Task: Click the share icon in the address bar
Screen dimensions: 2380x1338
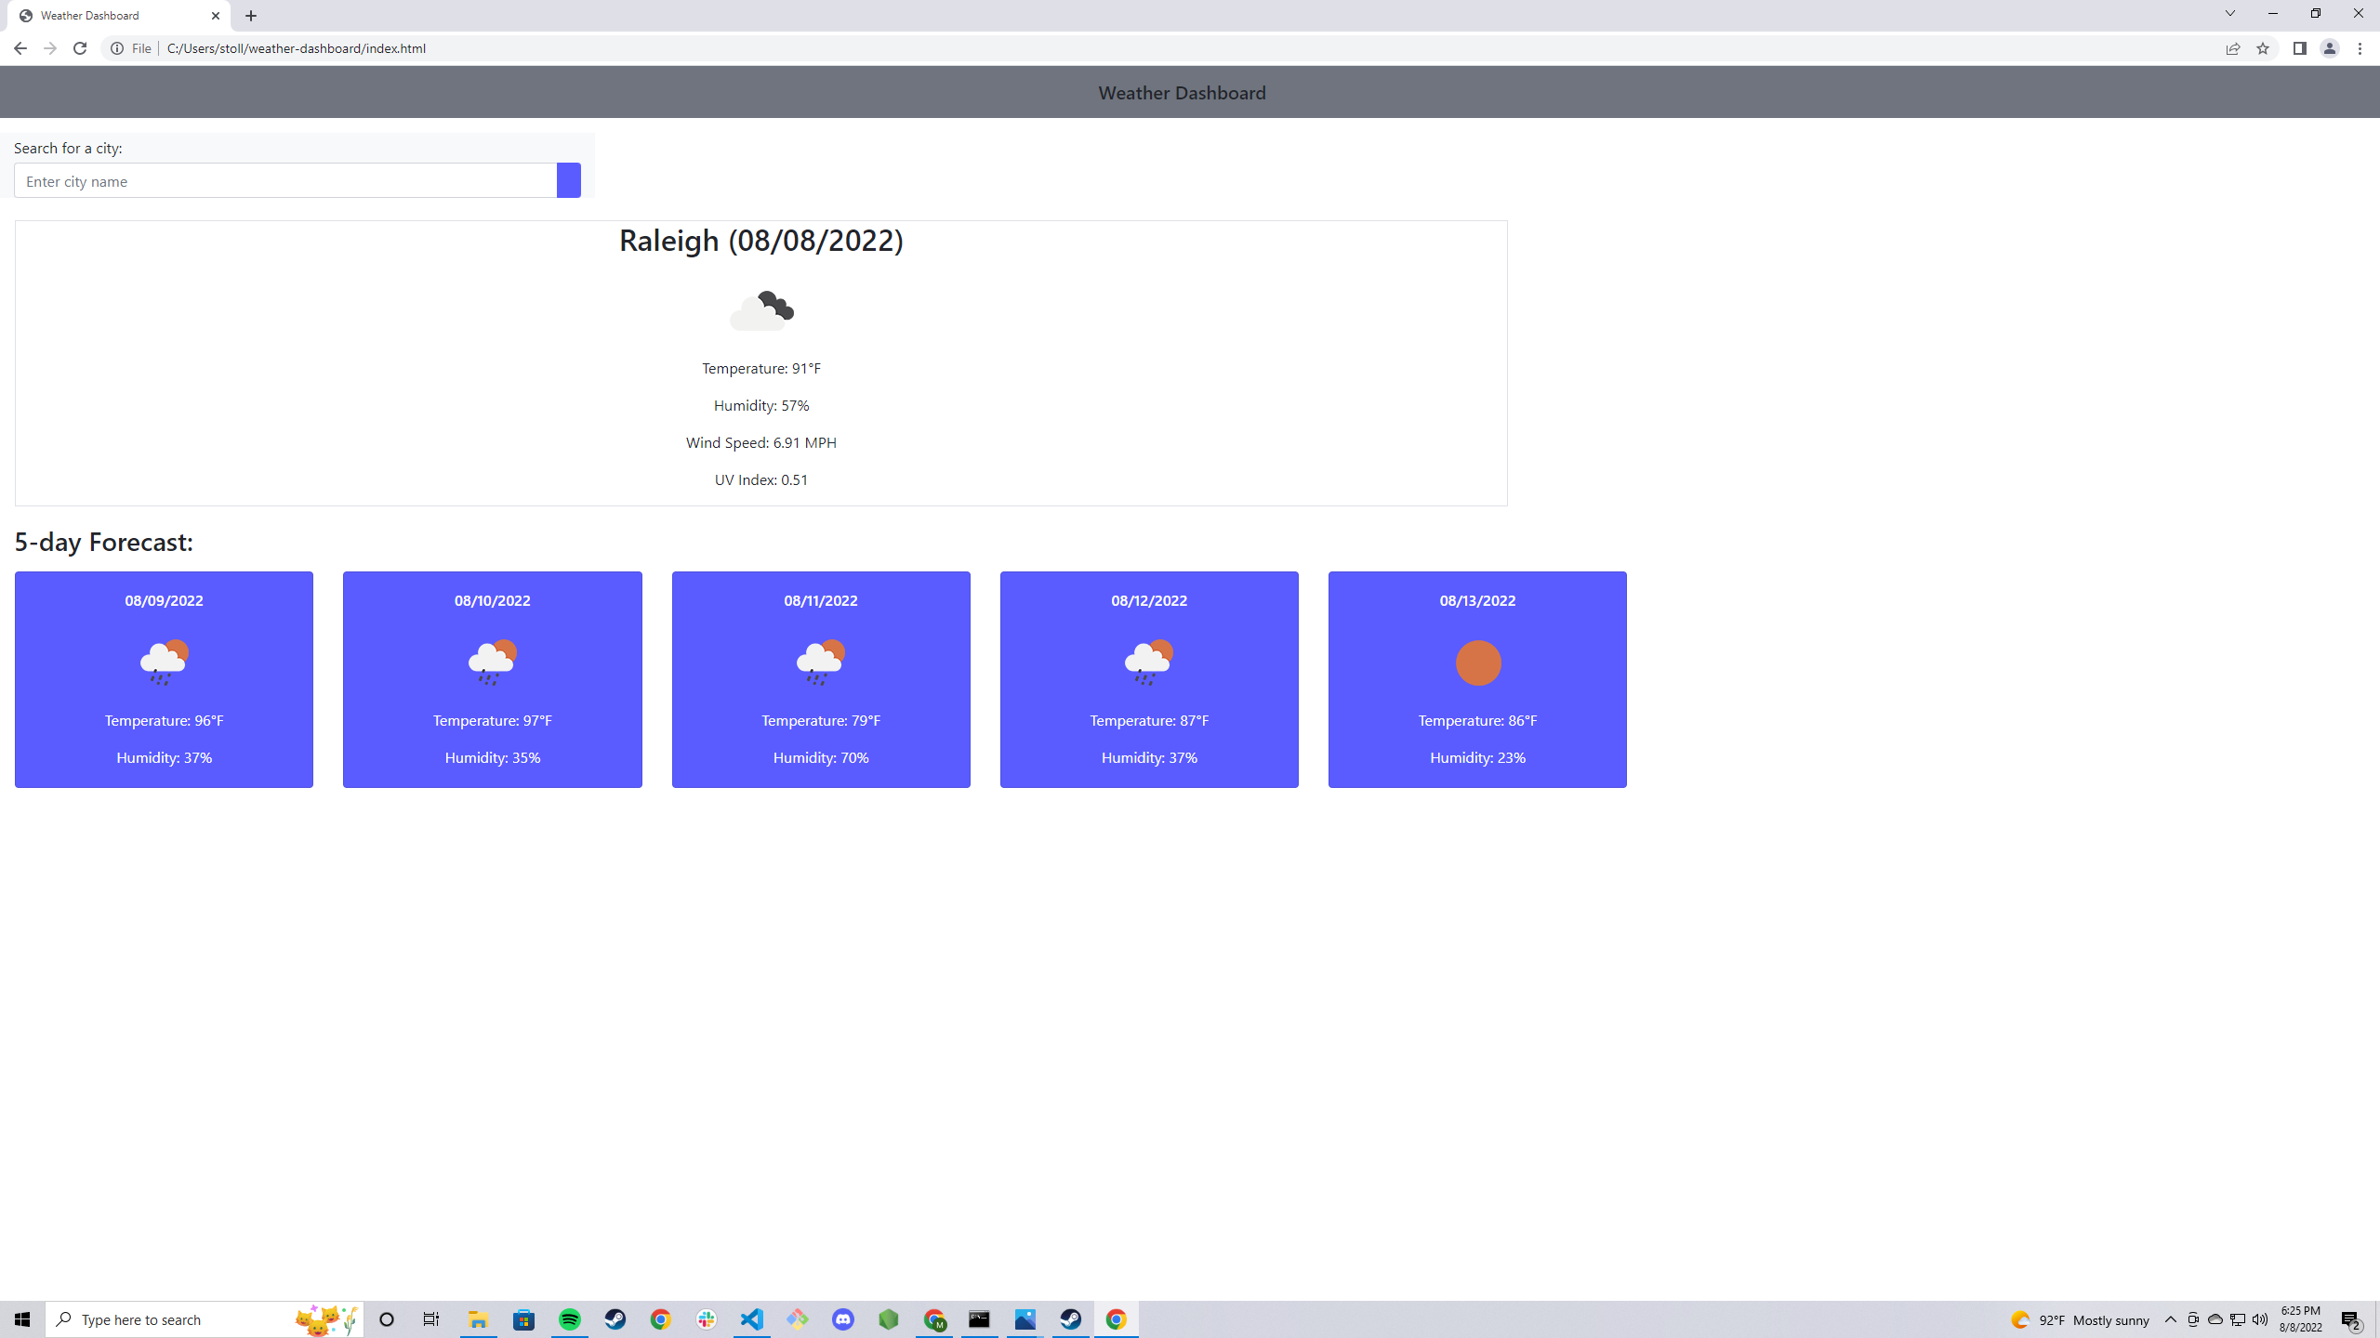Action: [2233, 48]
